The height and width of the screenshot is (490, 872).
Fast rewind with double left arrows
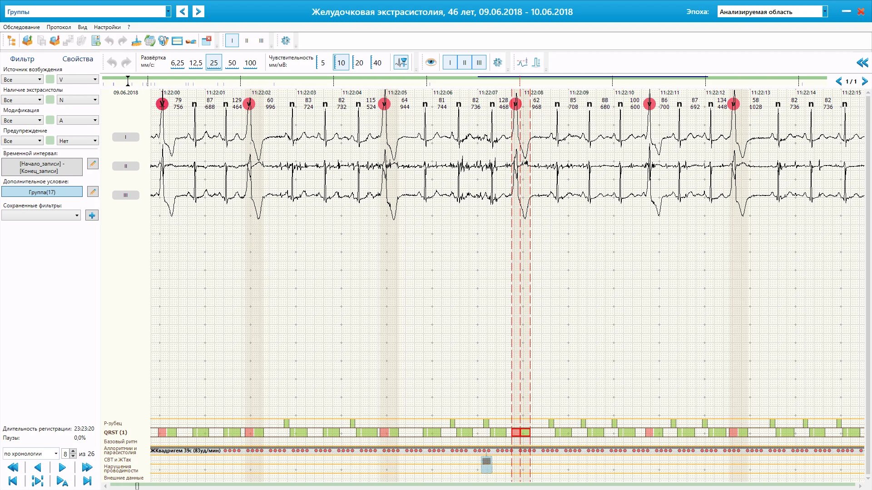(13, 467)
